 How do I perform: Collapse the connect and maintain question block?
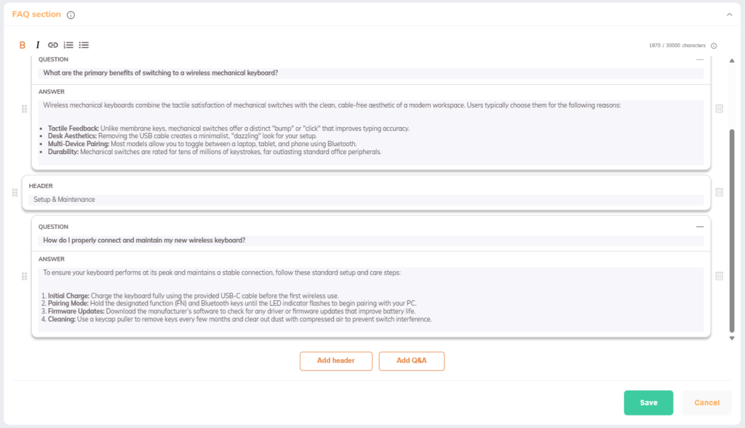click(x=700, y=227)
